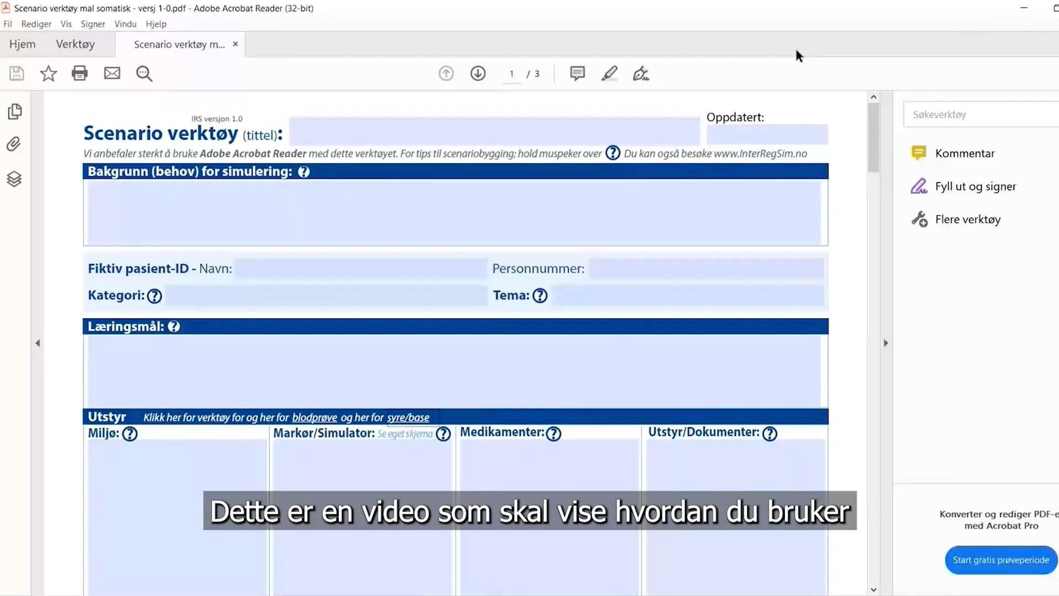
Task: Open the Vis menu
Action: pyautogui.click(x=66, y=24)
